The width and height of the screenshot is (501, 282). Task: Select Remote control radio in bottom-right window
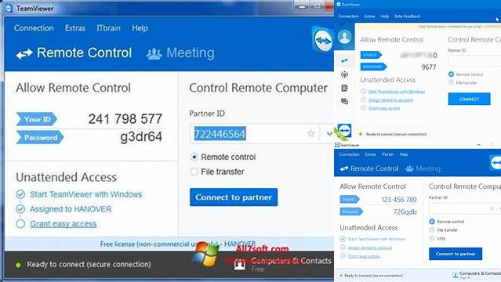click(432, 222)
